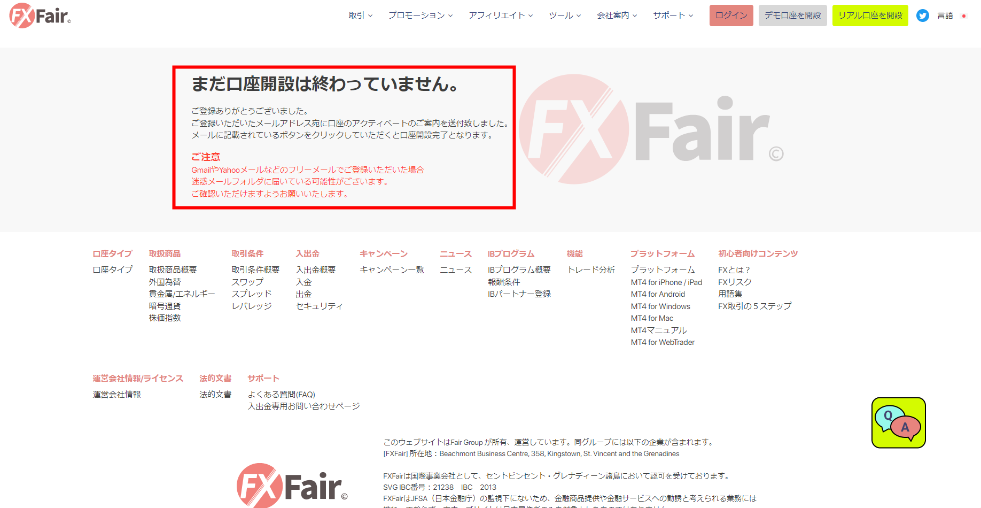Open the よくある質問(FAQ) link
This screenshot has width=981, height=508.
282,395
